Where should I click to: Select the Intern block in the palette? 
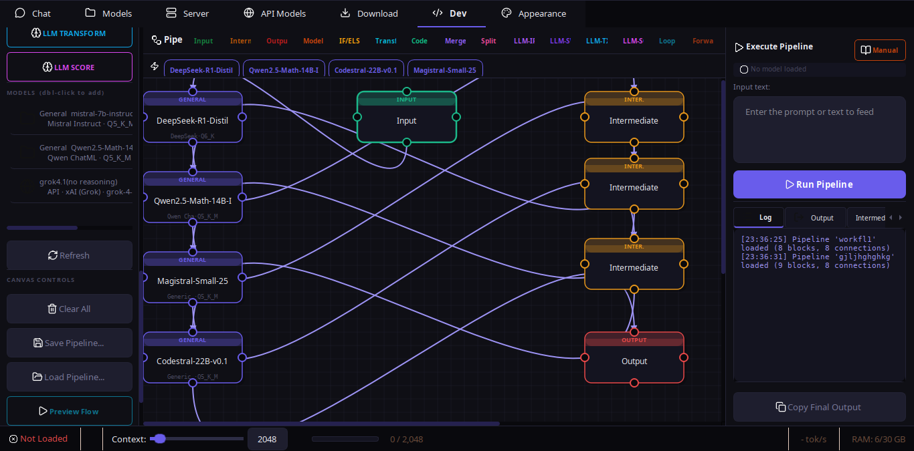tap(240, 41)
